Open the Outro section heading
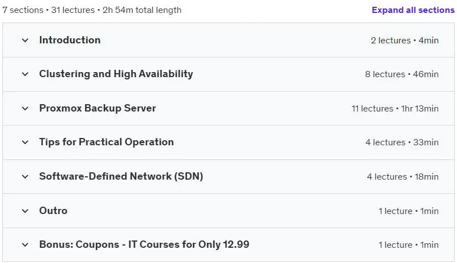This screenshot has height=263, width=457. (54, 211)
